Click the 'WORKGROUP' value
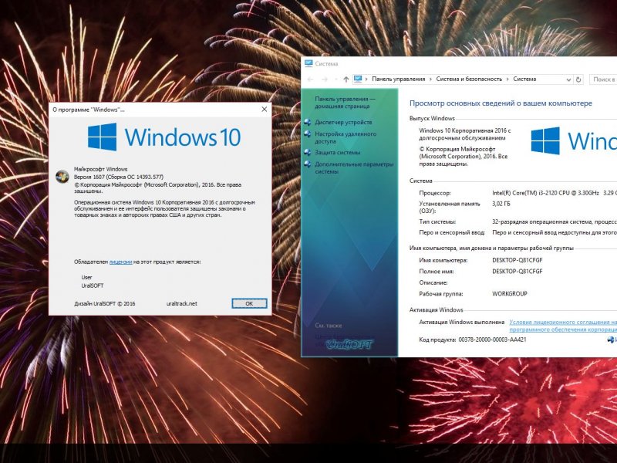The width and height of the screenshot is (617, 463). point(510,294)
